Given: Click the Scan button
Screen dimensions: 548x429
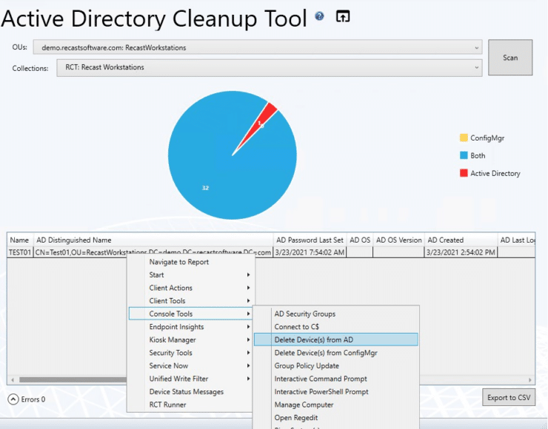Looking at the screenshot, I should 510,58.
